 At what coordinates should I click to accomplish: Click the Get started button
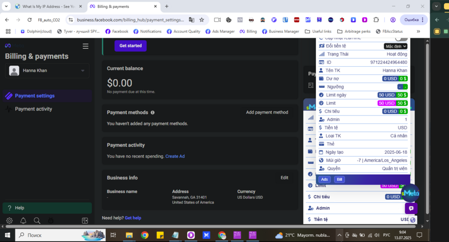pyautogui.click(x=131, y=45)
